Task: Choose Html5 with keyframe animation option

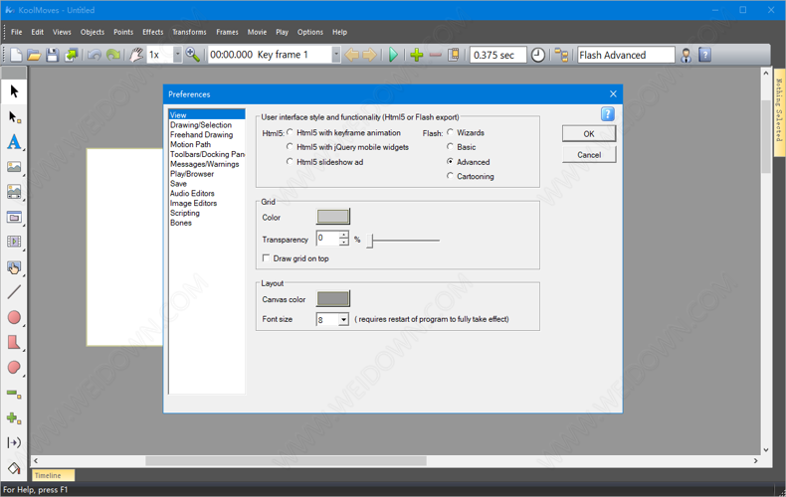Action: tap(291, 132)
